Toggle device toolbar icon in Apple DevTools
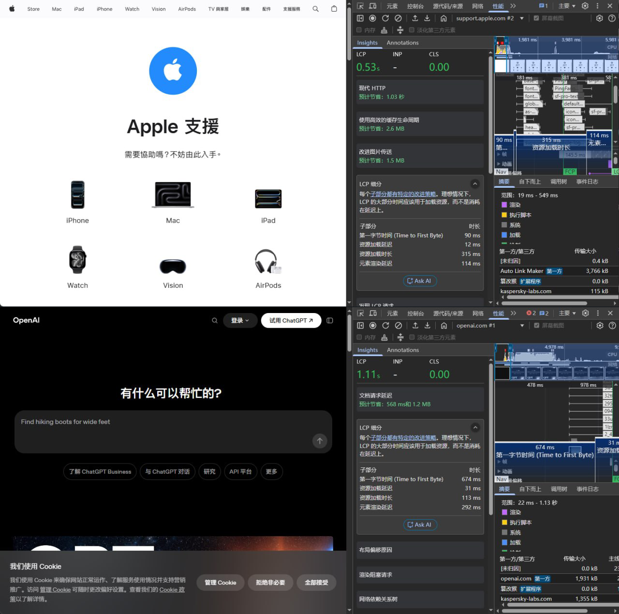 tap(373, 6)
